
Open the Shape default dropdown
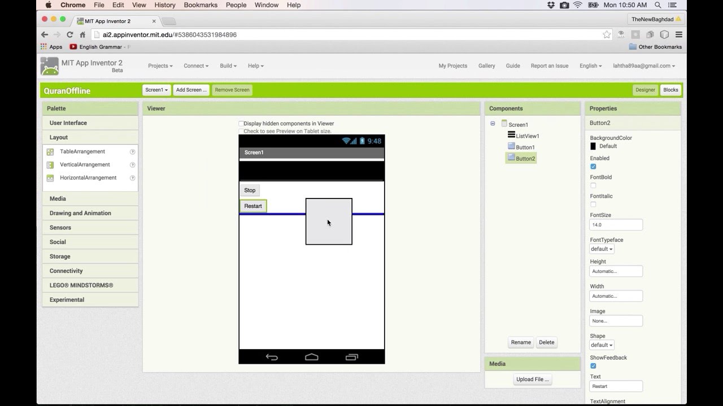(602, 345)
